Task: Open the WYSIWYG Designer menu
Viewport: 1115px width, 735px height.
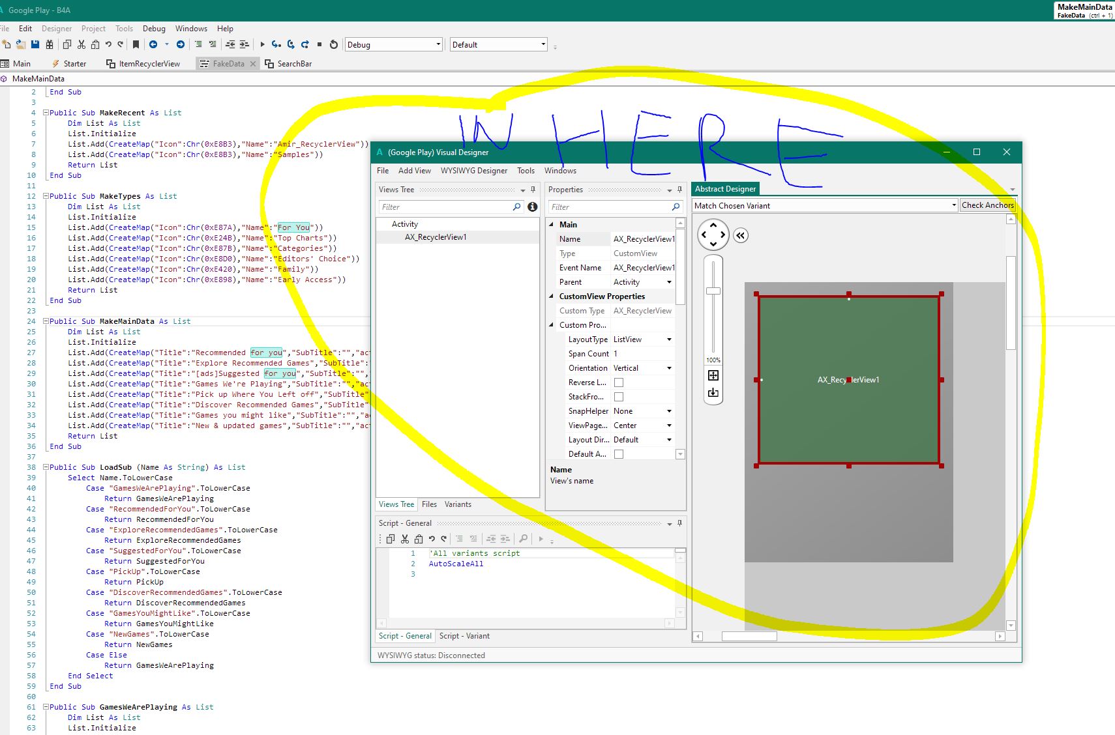Action: (474, 171)
